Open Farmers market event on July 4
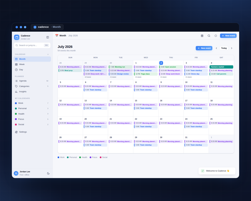 (221, 67)
